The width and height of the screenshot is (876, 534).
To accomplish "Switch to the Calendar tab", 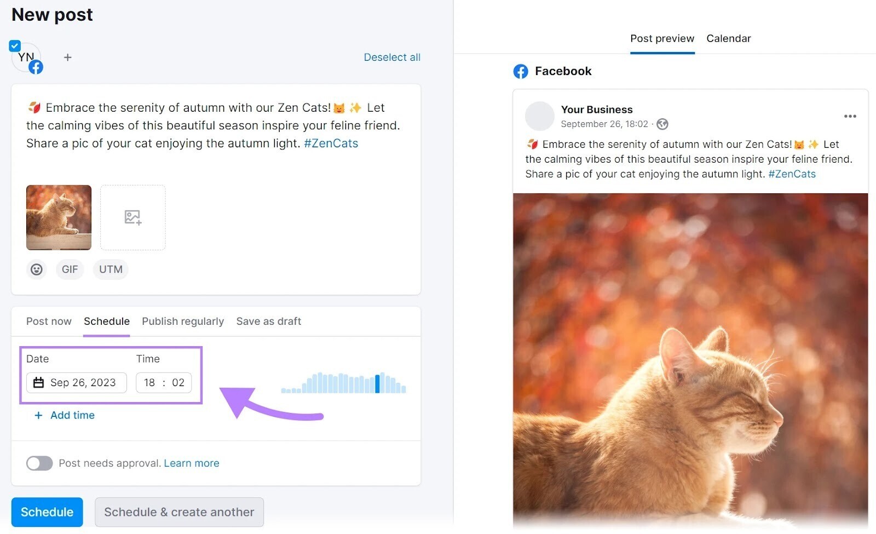I will (x=728, y=38).
